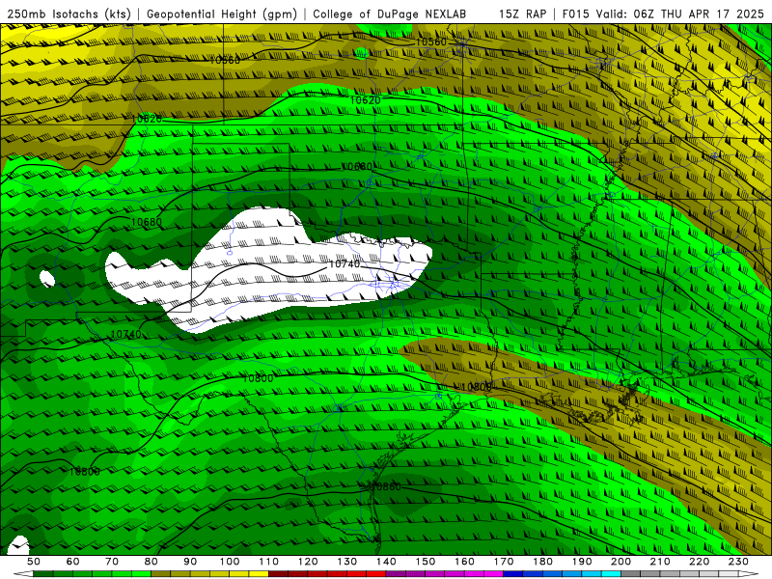
Task: Click the 10860 height contour label
Action: (x=387, y=486)
